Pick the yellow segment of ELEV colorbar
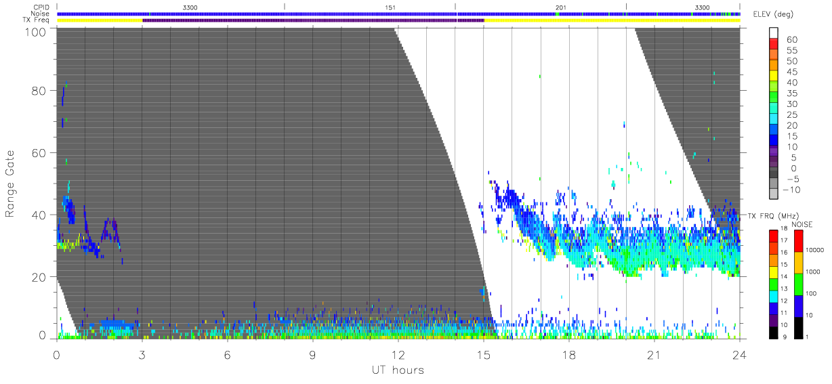The image size is (832, 384). pos(774,77)
